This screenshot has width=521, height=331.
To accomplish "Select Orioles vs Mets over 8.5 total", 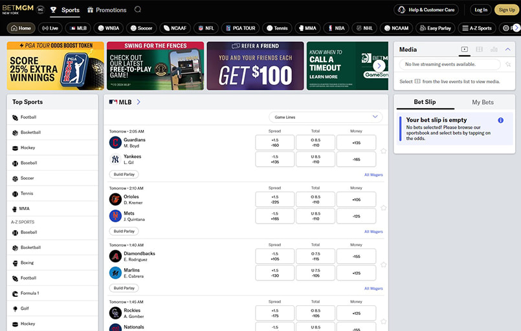I will point(315,200).
